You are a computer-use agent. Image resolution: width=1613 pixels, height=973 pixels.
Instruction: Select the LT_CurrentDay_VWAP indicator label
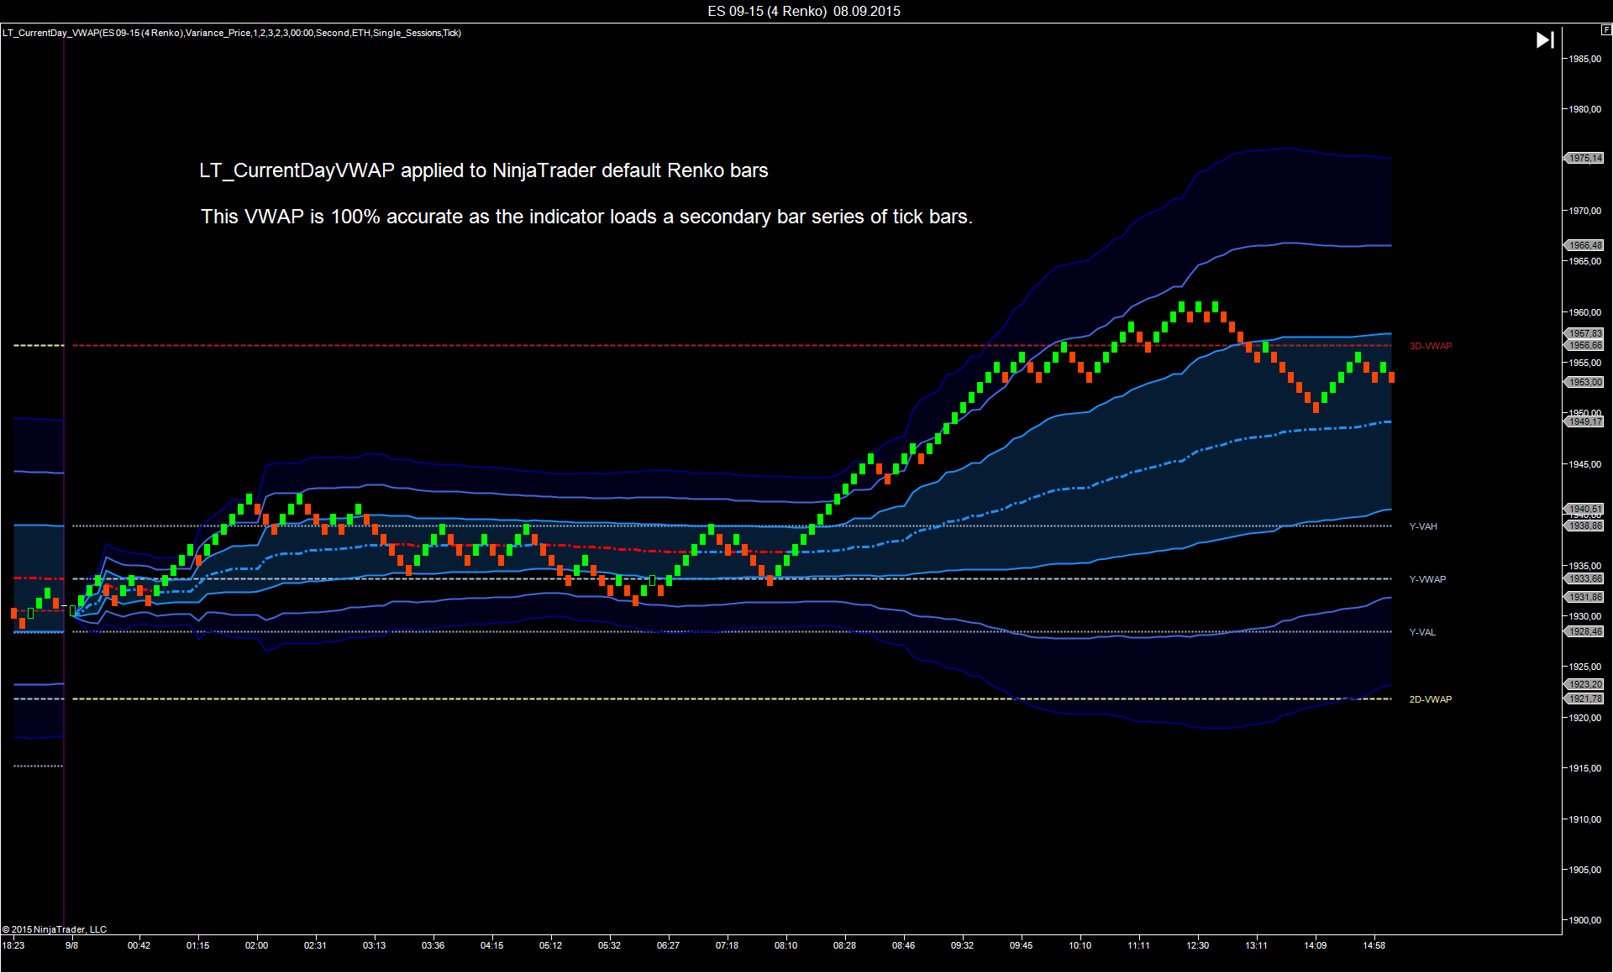(232, 33)
